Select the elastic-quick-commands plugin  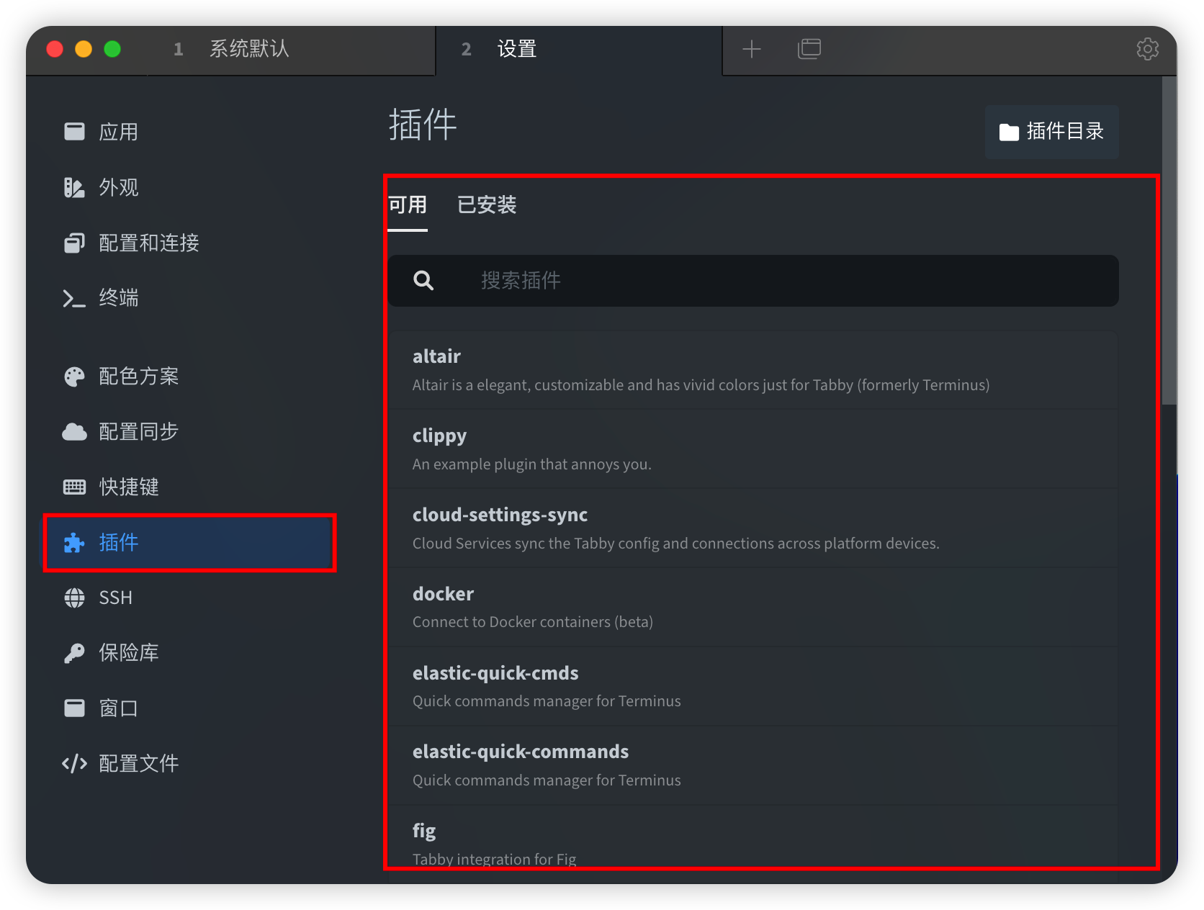pos(753,765)
